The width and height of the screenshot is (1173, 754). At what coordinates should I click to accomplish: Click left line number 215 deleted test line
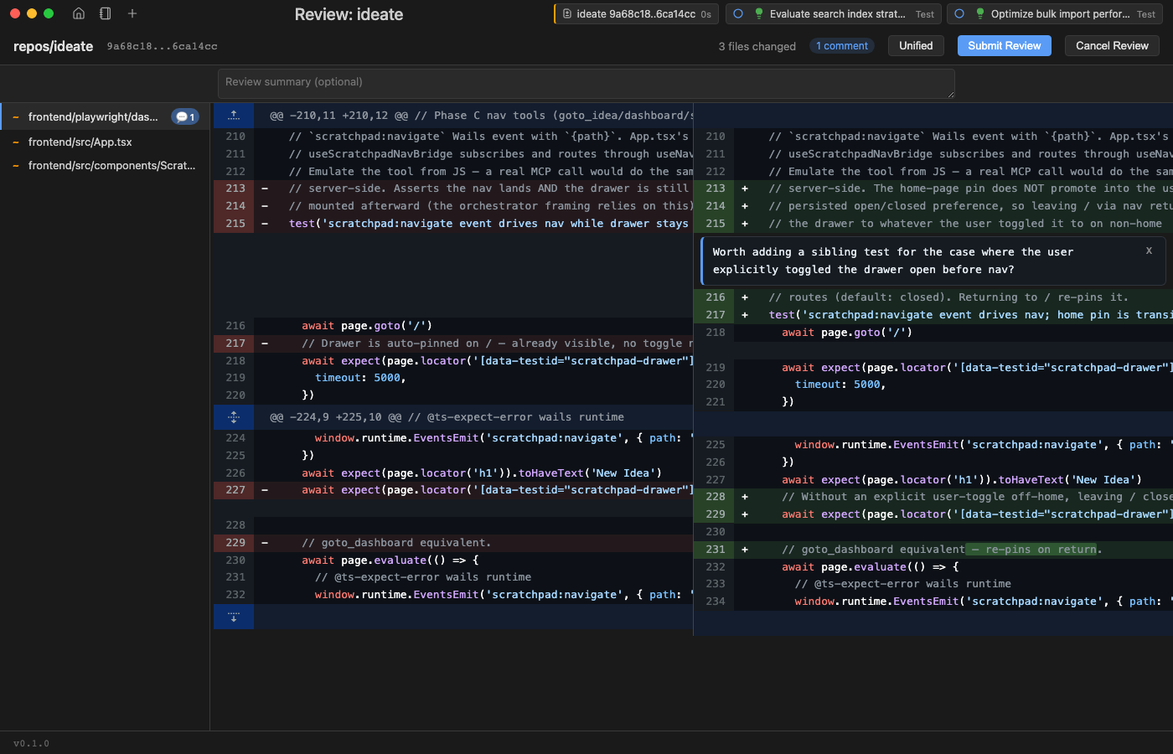(x=235, y=224)
